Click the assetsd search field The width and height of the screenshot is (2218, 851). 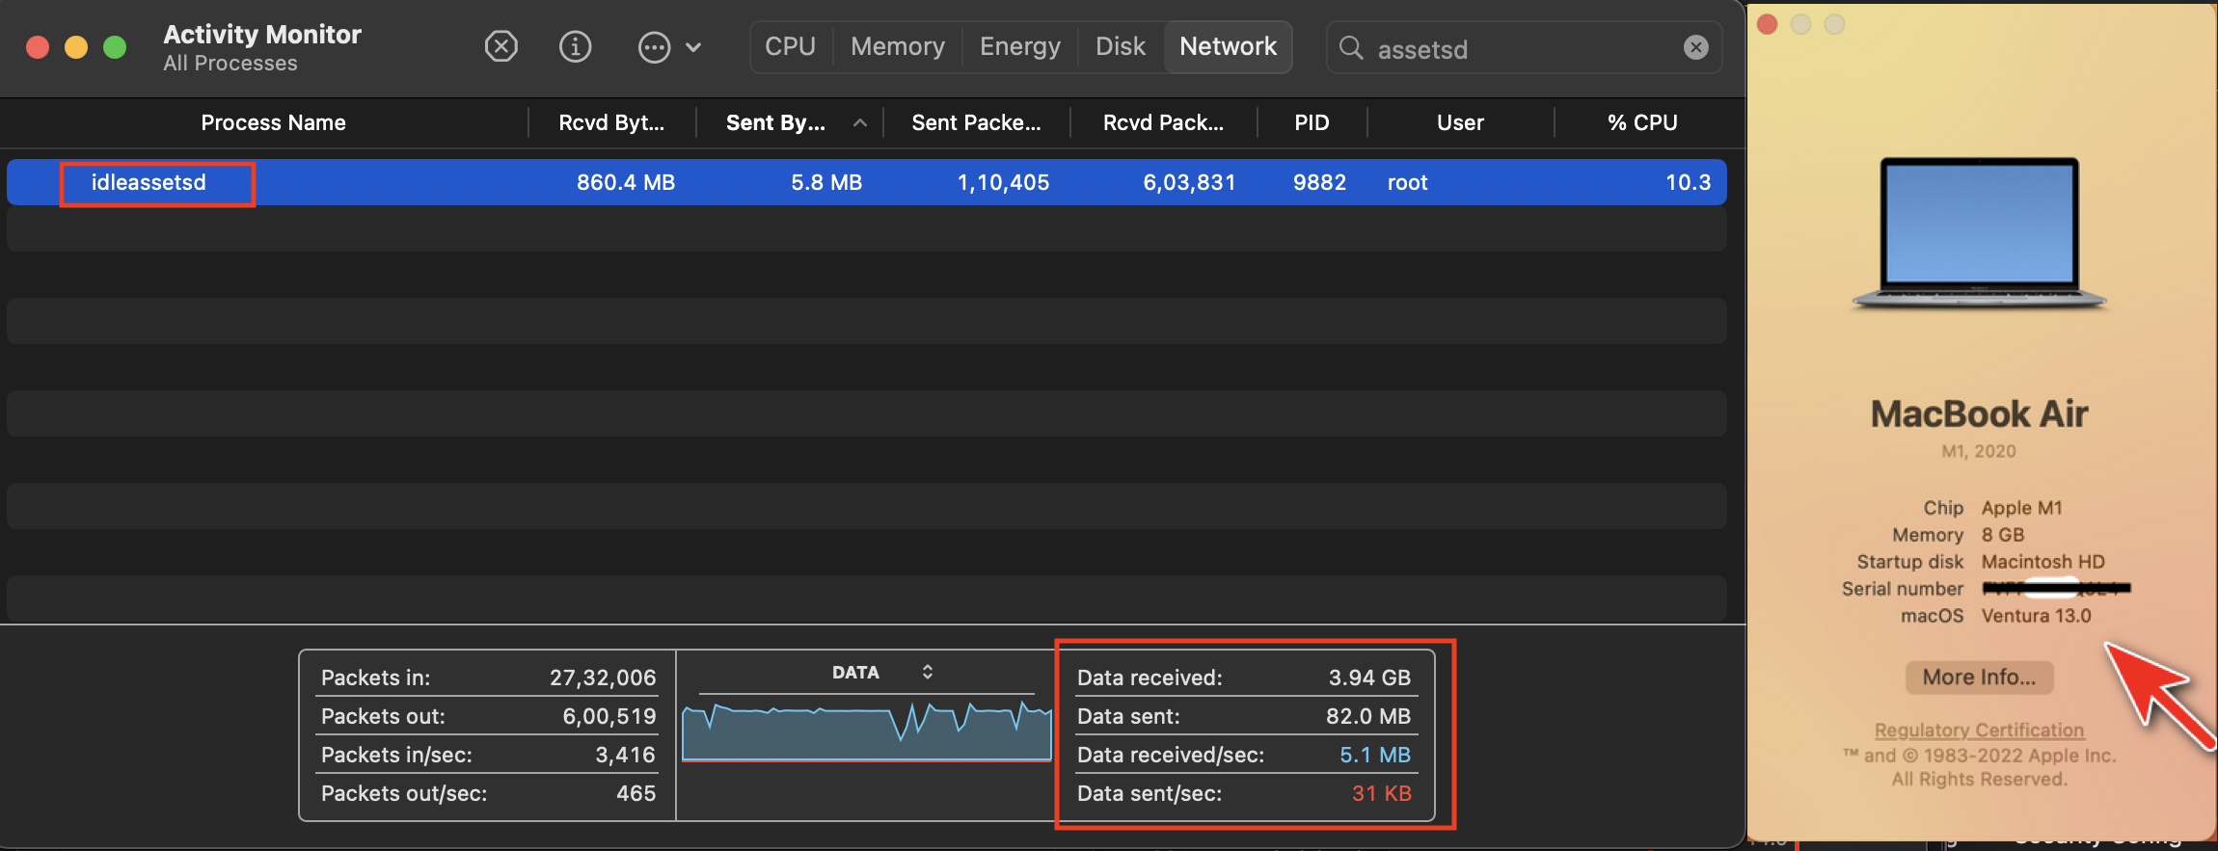point(1525,48)
